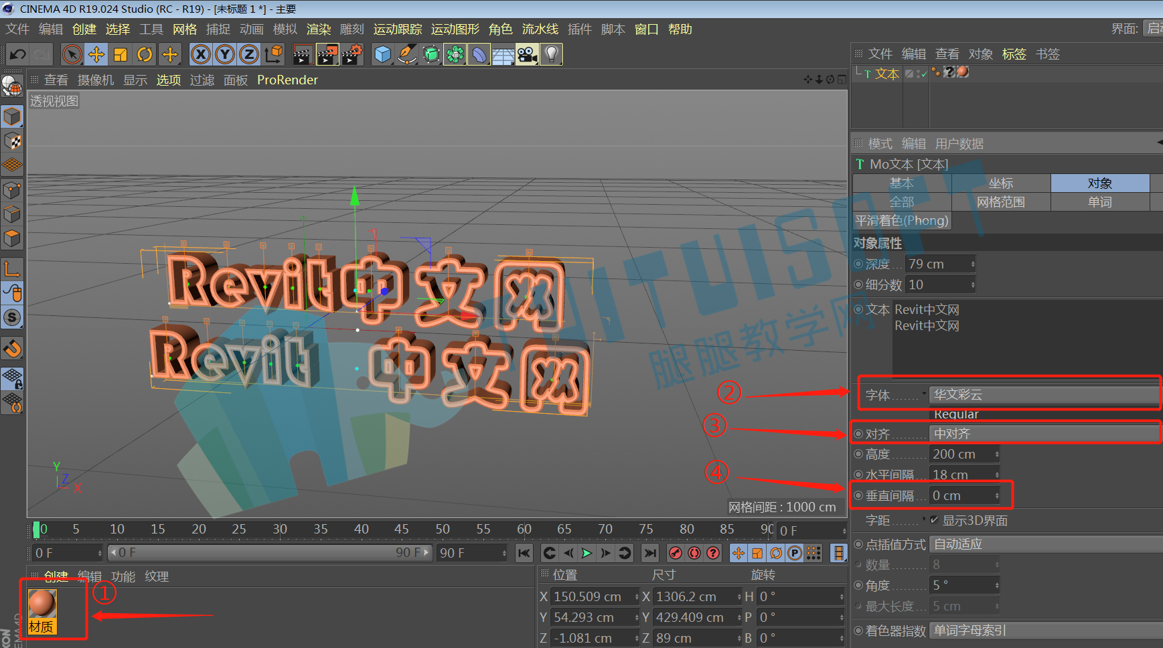Click the Floor grid object icon

(503, 54)
